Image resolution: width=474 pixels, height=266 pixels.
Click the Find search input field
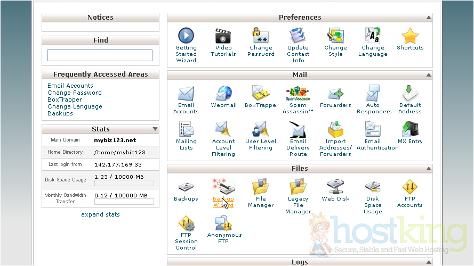point(100,55)
